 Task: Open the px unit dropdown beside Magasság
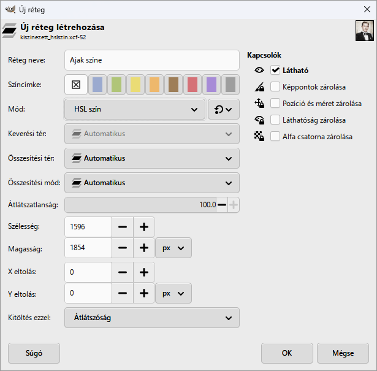[x=173, y=248]
